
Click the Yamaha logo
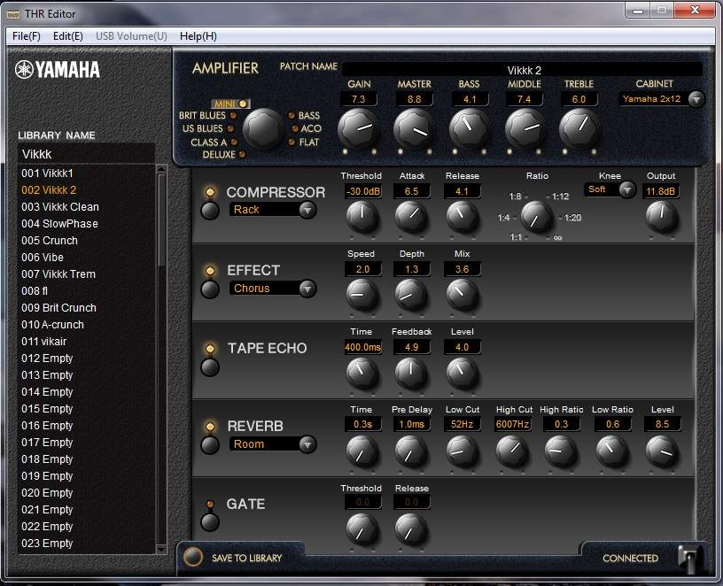[x=58, y=70]
